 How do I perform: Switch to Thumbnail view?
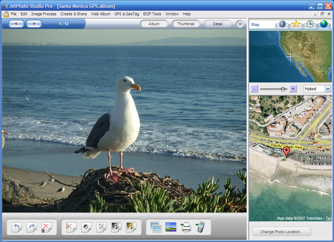click(x=186, y=24)
